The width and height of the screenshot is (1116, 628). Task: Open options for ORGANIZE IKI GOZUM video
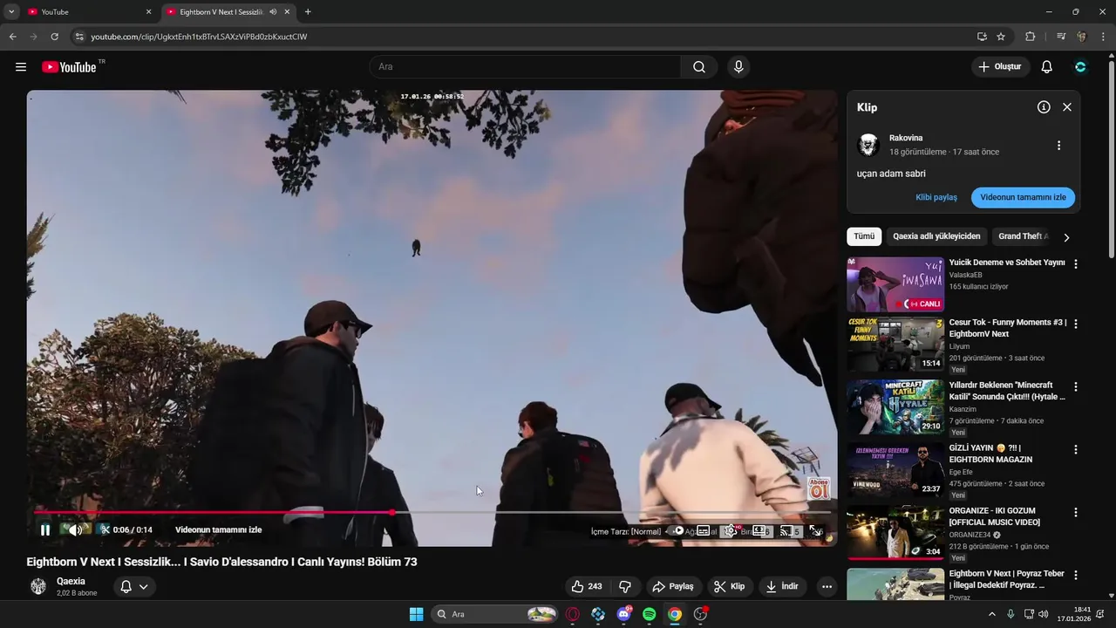pyautogui.click(x=1075, y=512)
